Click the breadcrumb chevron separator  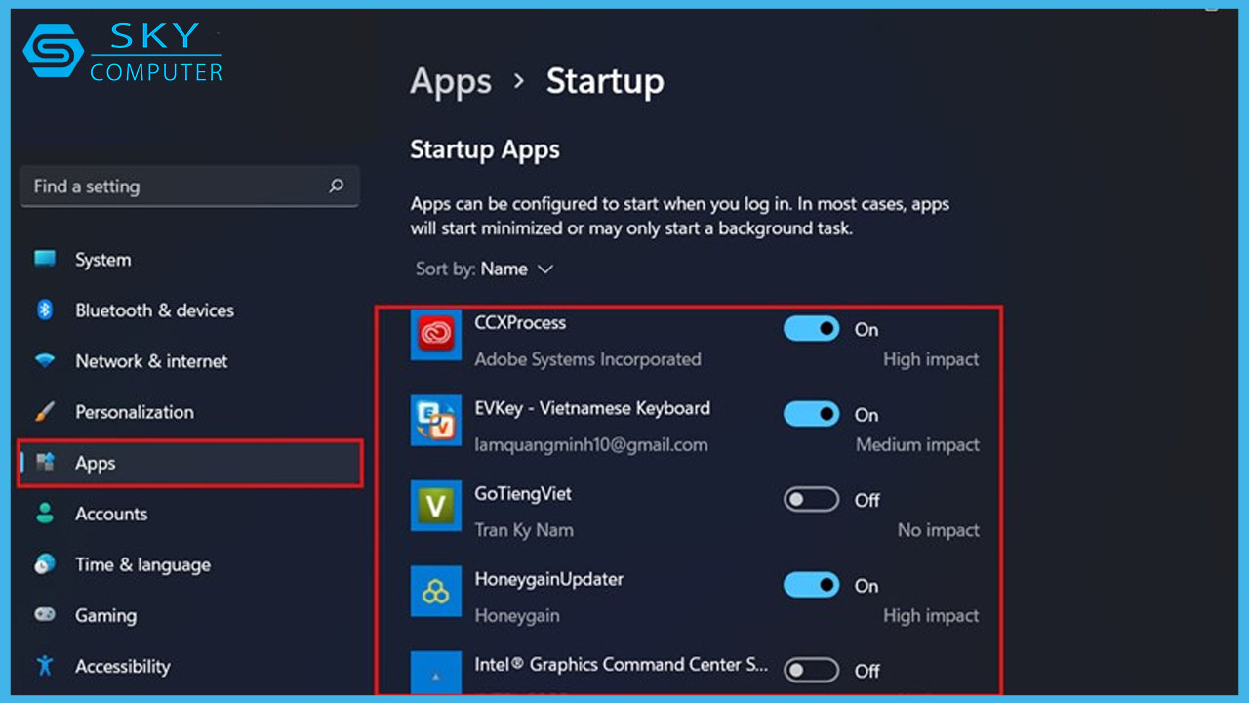[x=519, y=81]
